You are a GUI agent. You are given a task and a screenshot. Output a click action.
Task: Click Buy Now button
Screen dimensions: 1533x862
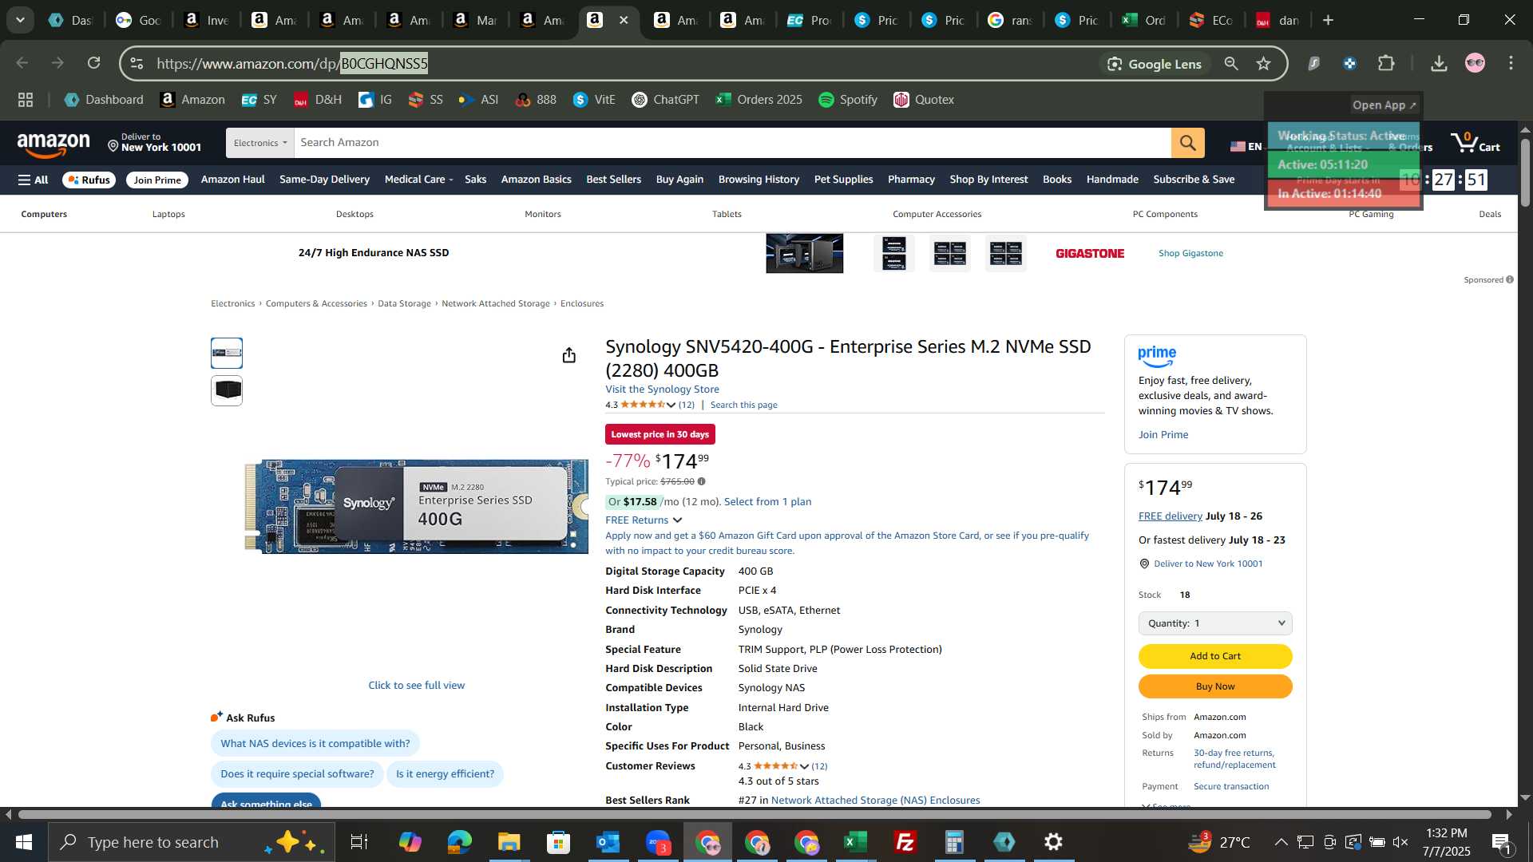[x=1215, y=686]
